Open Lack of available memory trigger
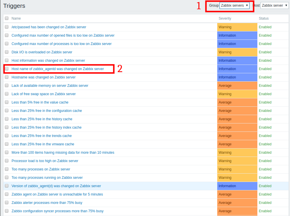Viewport: 290px width, 216px height. (50, 85)
